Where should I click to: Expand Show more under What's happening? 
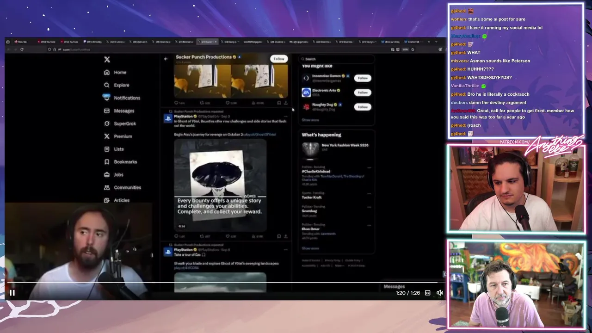(310, 248)
